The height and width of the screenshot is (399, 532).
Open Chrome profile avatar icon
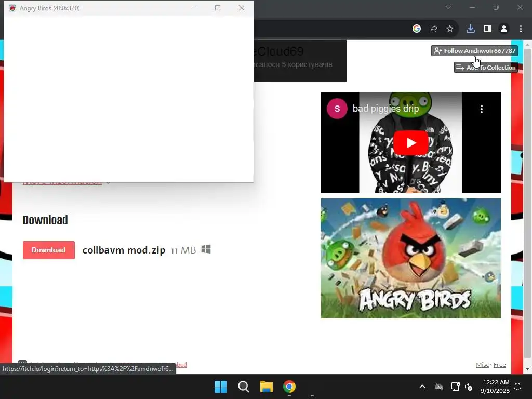click(504, 29)
